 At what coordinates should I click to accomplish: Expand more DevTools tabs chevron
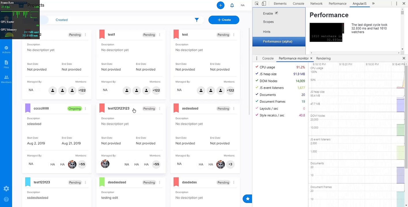click(x=373, y=3)
